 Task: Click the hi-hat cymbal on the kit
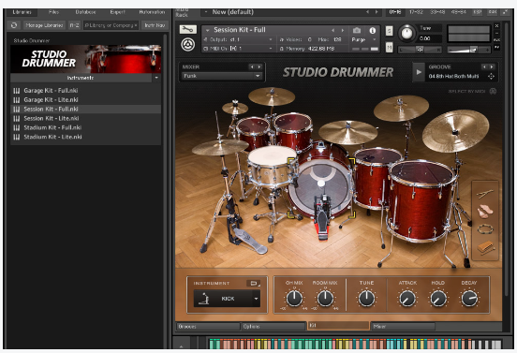(x=220, y=147)
